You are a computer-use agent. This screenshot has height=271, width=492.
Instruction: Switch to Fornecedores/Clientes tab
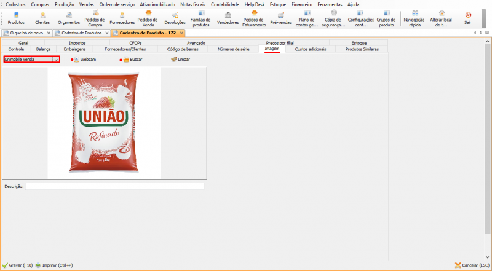125,49
